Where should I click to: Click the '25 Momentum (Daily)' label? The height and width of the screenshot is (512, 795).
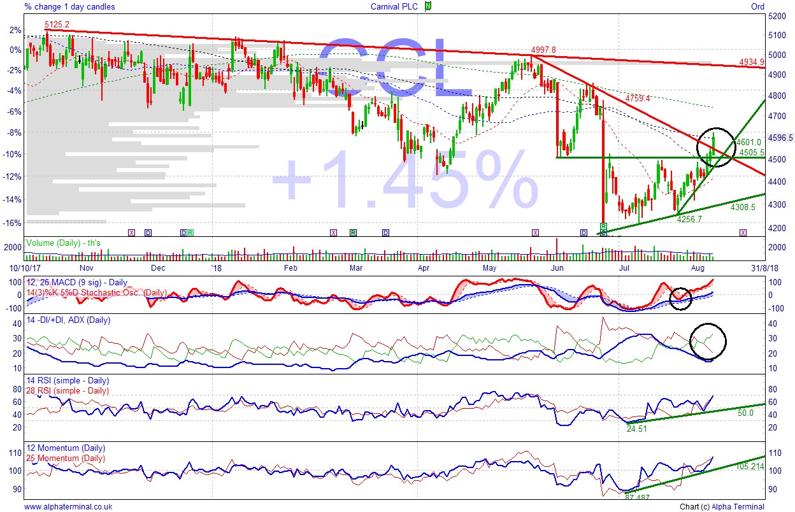[64, 458]
